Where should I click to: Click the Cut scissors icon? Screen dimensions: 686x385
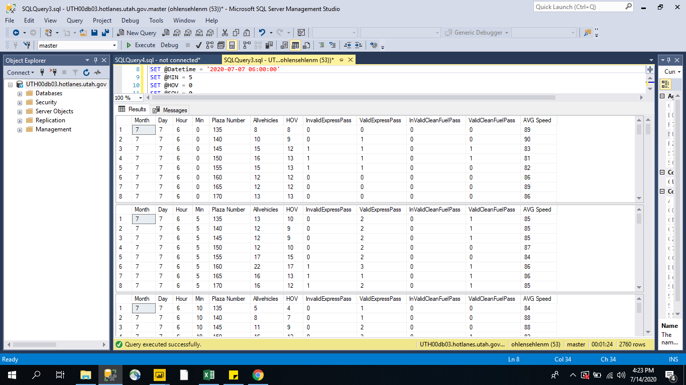[x=225, y=33]
